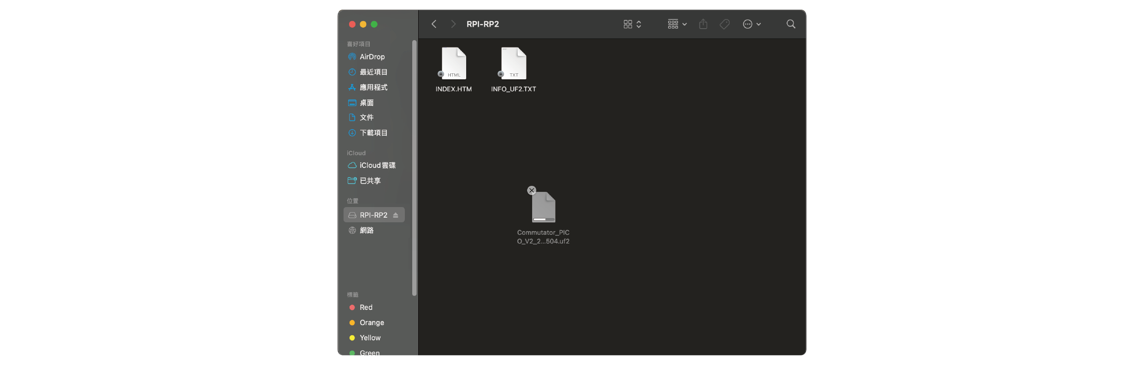Select the Yellow tag
The image size is (1144, 368).
tap(374, 338)
